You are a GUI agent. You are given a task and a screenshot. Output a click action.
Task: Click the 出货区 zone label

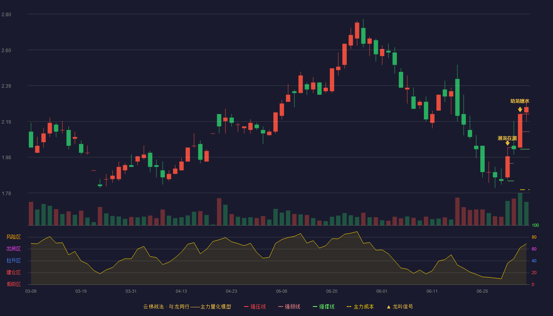click(x=13, y=249)
